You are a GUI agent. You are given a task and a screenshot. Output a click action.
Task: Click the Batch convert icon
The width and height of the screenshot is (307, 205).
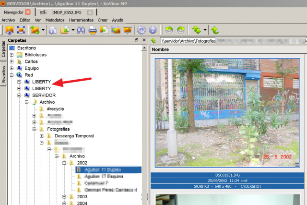tap(116, 30)
